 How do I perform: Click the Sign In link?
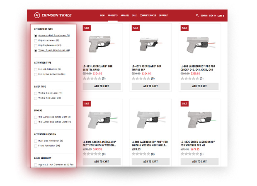coord(212,16)
